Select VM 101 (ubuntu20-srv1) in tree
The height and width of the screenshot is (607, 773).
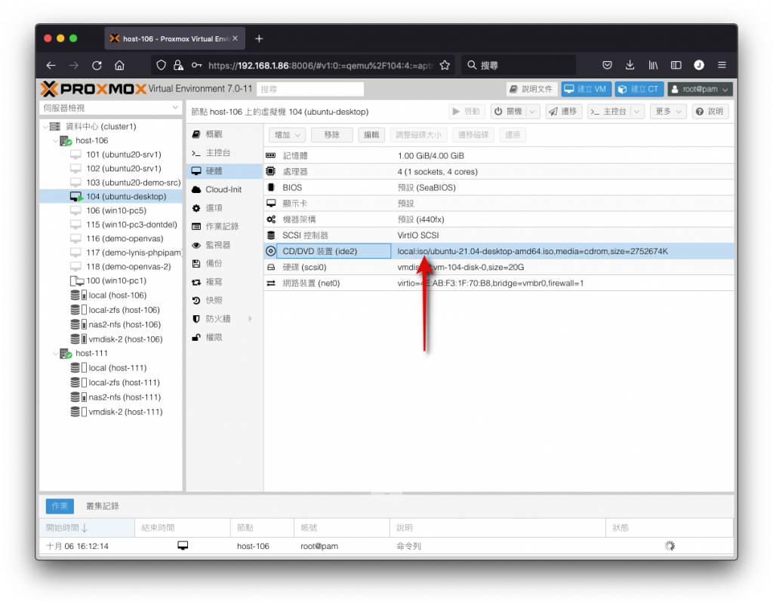click(x=124, y=155)
